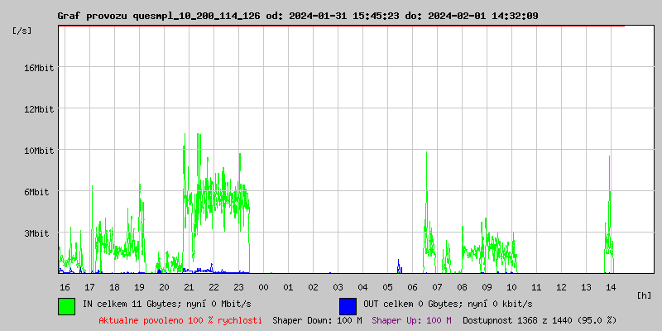Image resolution: width=662 pixels, height=331 pixels.
Task: Click the graph title text
Action: [x=298, y=16]
